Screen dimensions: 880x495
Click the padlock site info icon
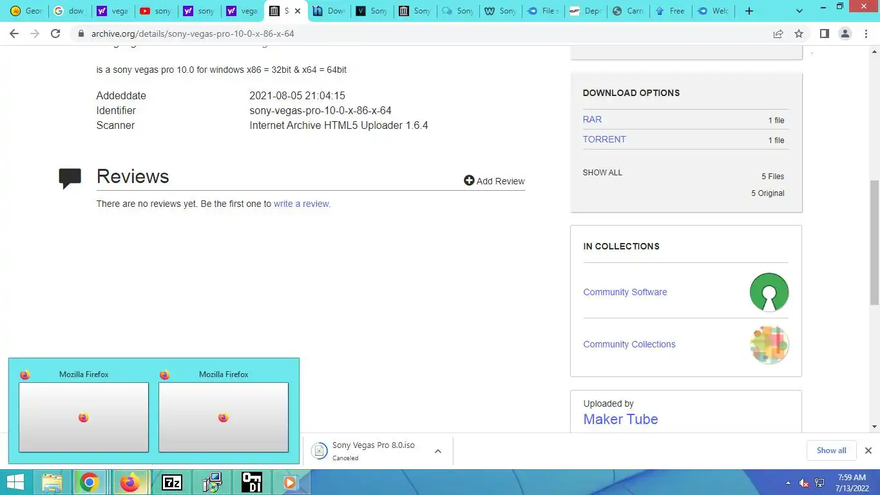(81, 34)
